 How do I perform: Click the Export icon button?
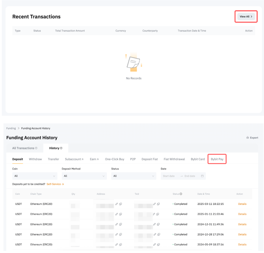tap(248, 138)
